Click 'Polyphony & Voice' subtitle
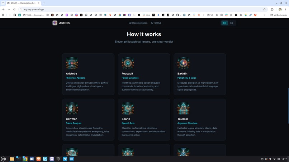This screenshot has width=289, height=162. pos(187,78)
